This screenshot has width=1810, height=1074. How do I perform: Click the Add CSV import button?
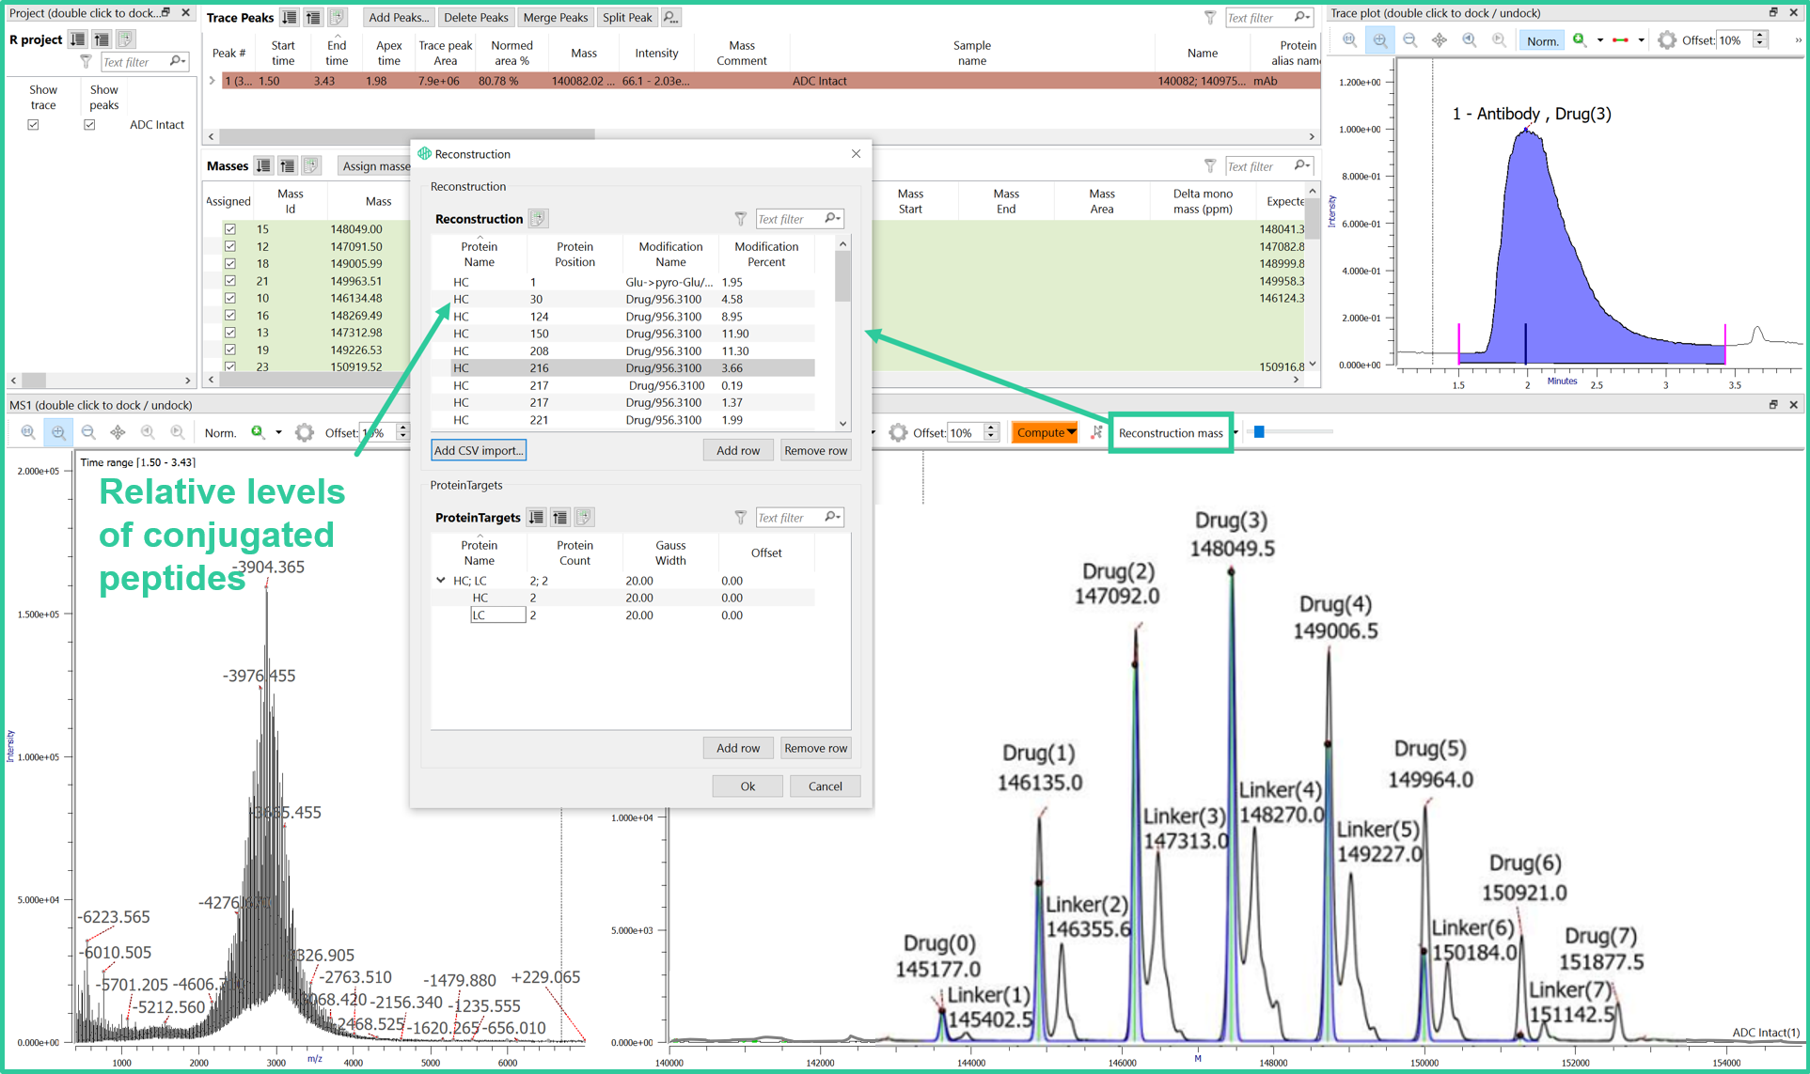point(478,450)
